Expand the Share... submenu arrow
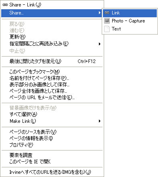 click(x=99, y=13)
